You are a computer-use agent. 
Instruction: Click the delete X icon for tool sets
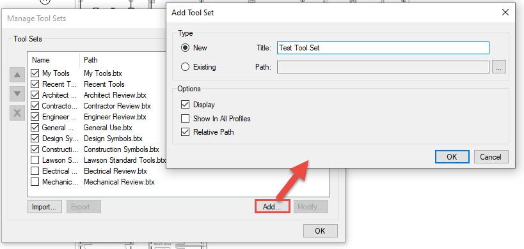point(17,114)
